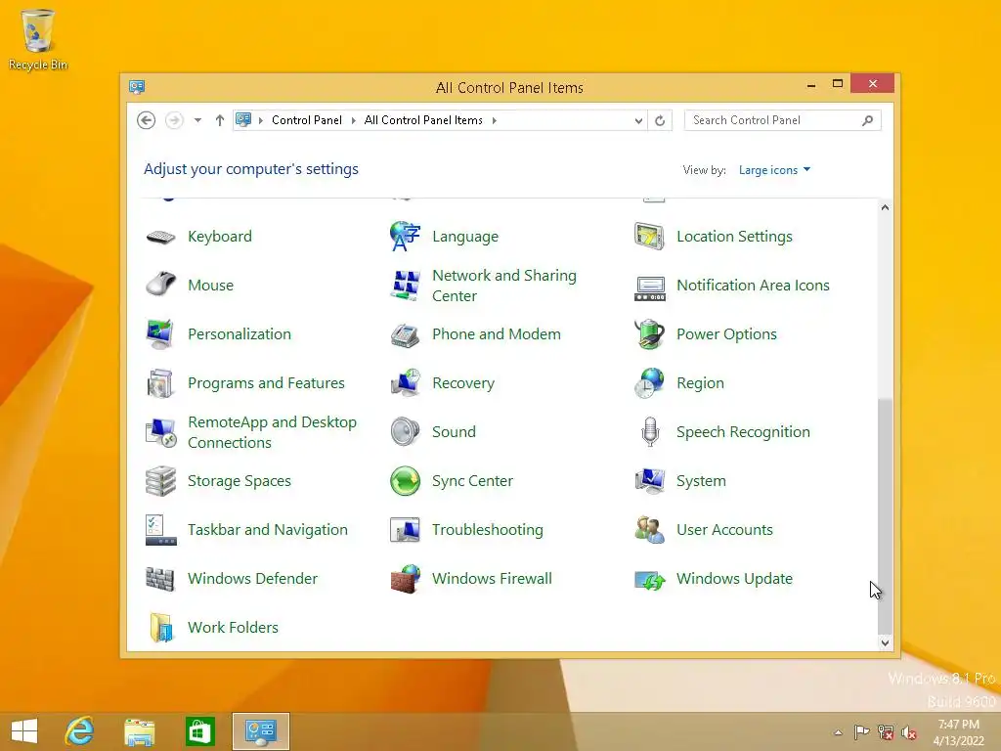
Task: Open the Keyboard icon
Action: pyautogui.click(x=160, y=237)
